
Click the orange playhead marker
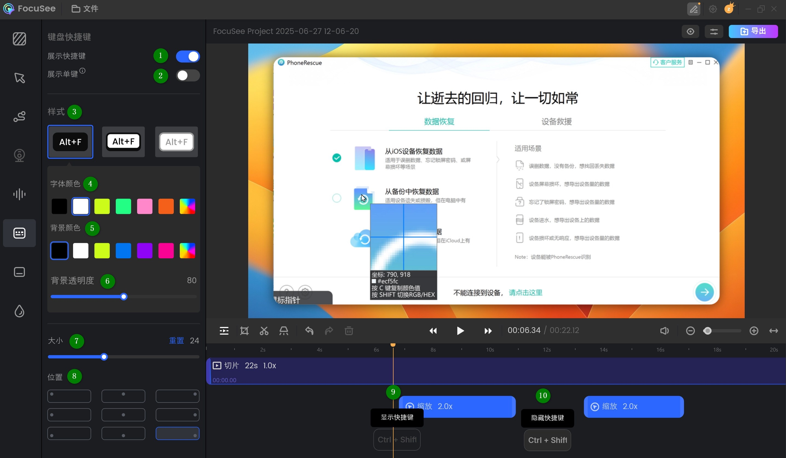[x=393, y=344]
